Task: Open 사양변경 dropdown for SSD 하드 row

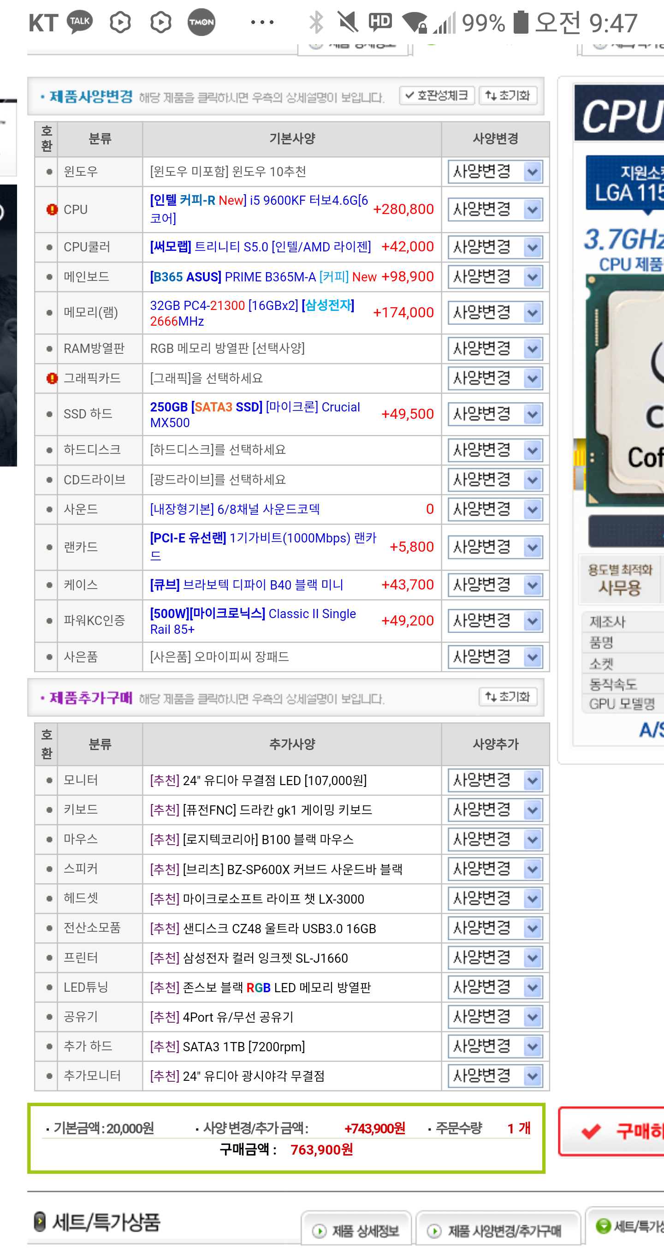Action: (495, 414)
